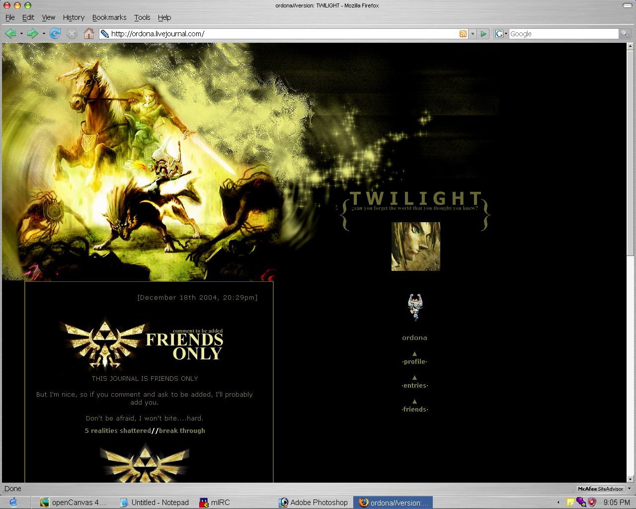Open the Back history dropdown arrow

point(21,34)
